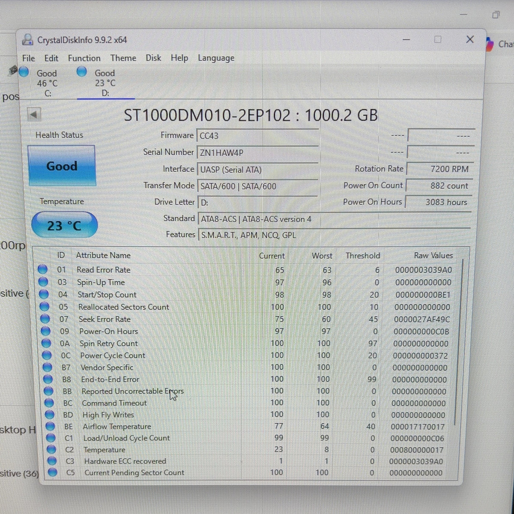Click status icon for Power Cycle Count
This screenshot has height=514, width=514.
(x=48, y=355)
